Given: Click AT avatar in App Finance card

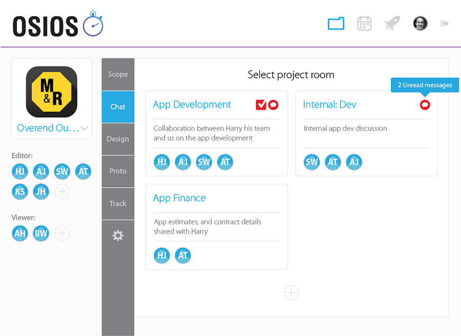Looking at the screenshot, I should [183, 255].
